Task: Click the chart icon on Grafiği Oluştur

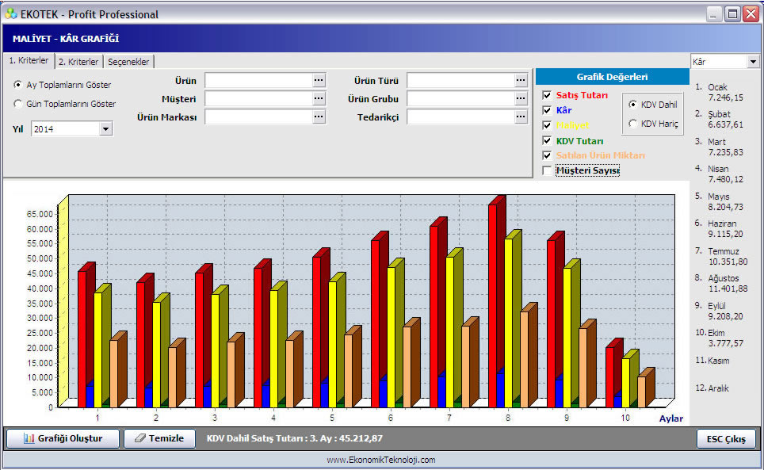Action: tap(29, 438)
